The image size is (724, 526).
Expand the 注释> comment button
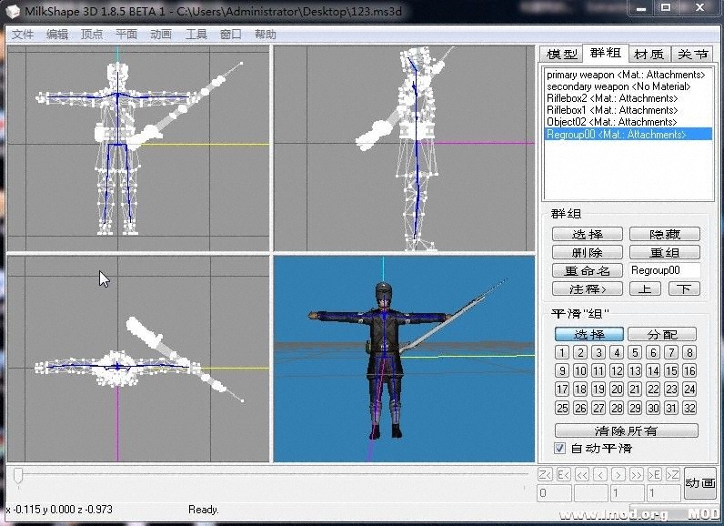point(588,288)
